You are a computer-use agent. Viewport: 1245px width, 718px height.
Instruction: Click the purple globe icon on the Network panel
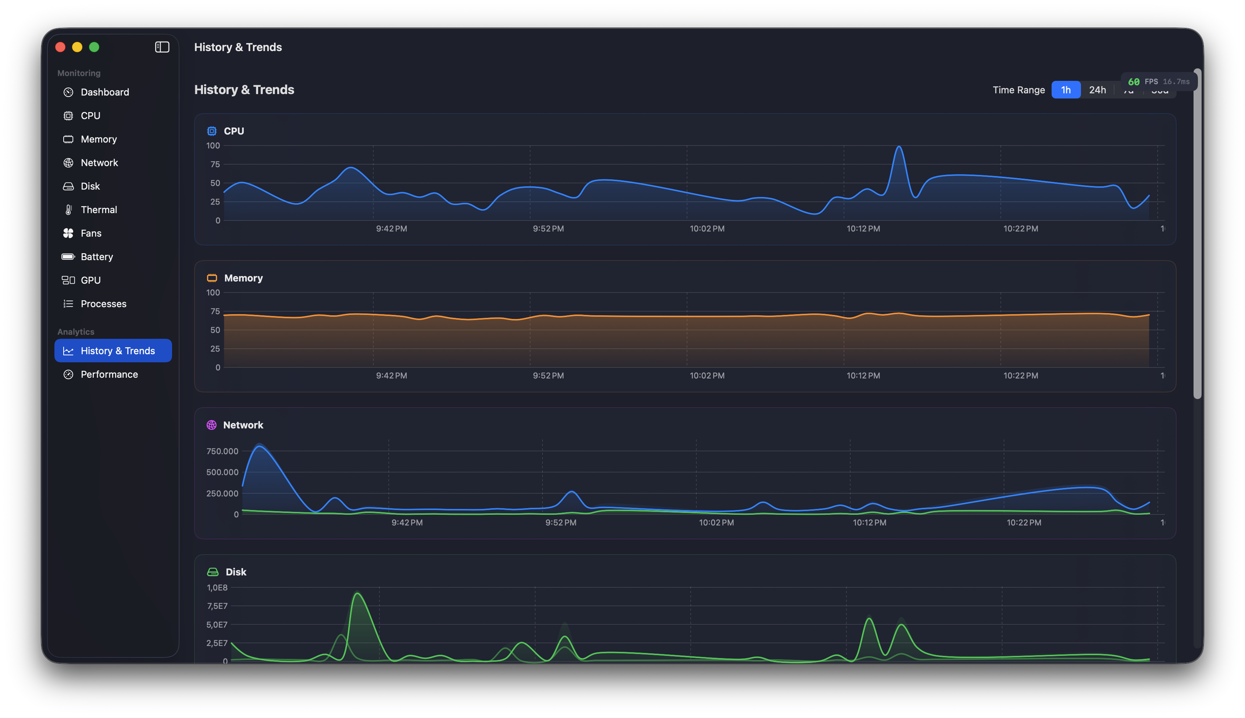212,424
